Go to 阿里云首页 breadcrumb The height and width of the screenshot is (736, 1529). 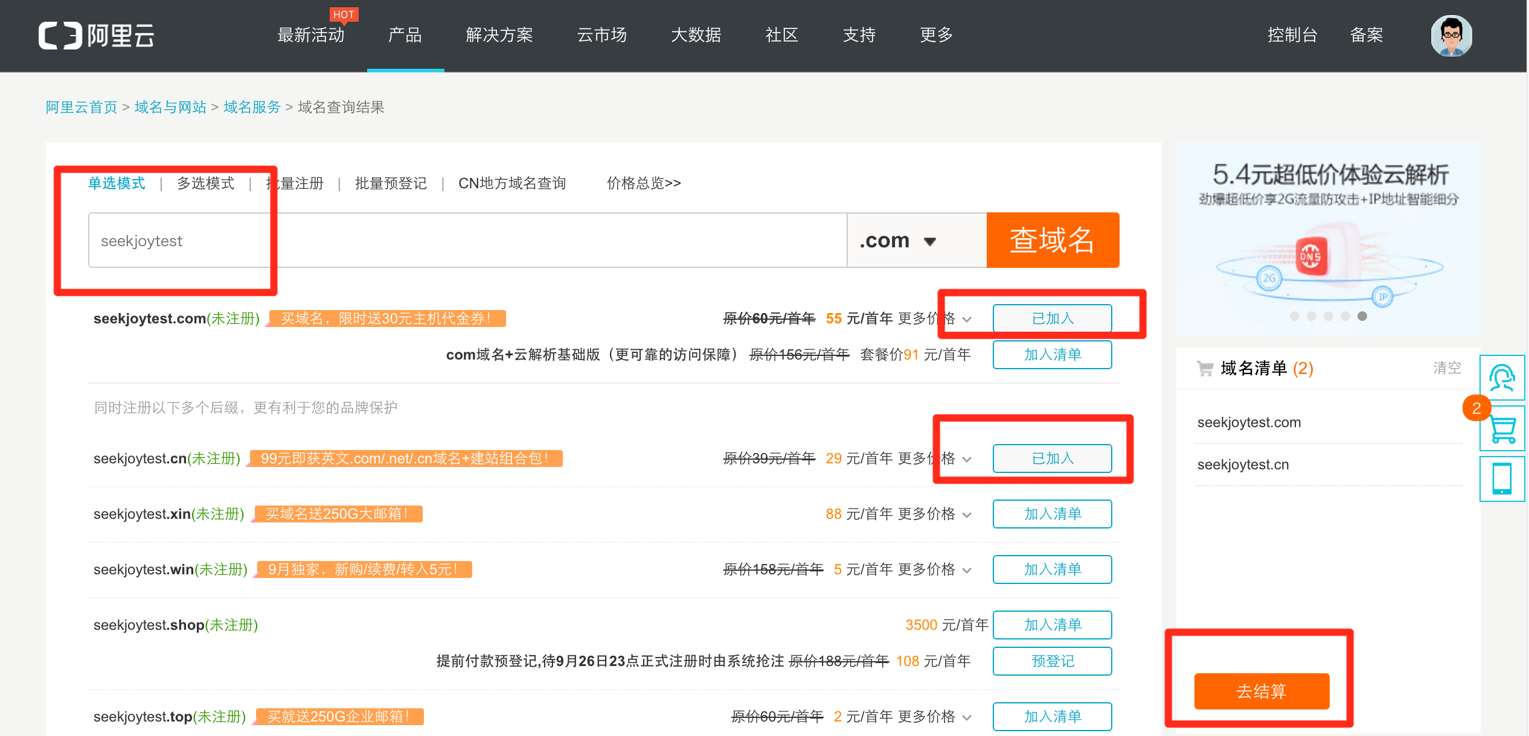[82, 107]
